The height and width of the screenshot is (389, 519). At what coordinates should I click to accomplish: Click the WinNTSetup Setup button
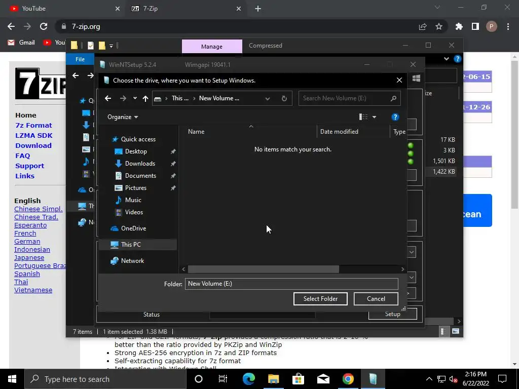tap(393, 314)
